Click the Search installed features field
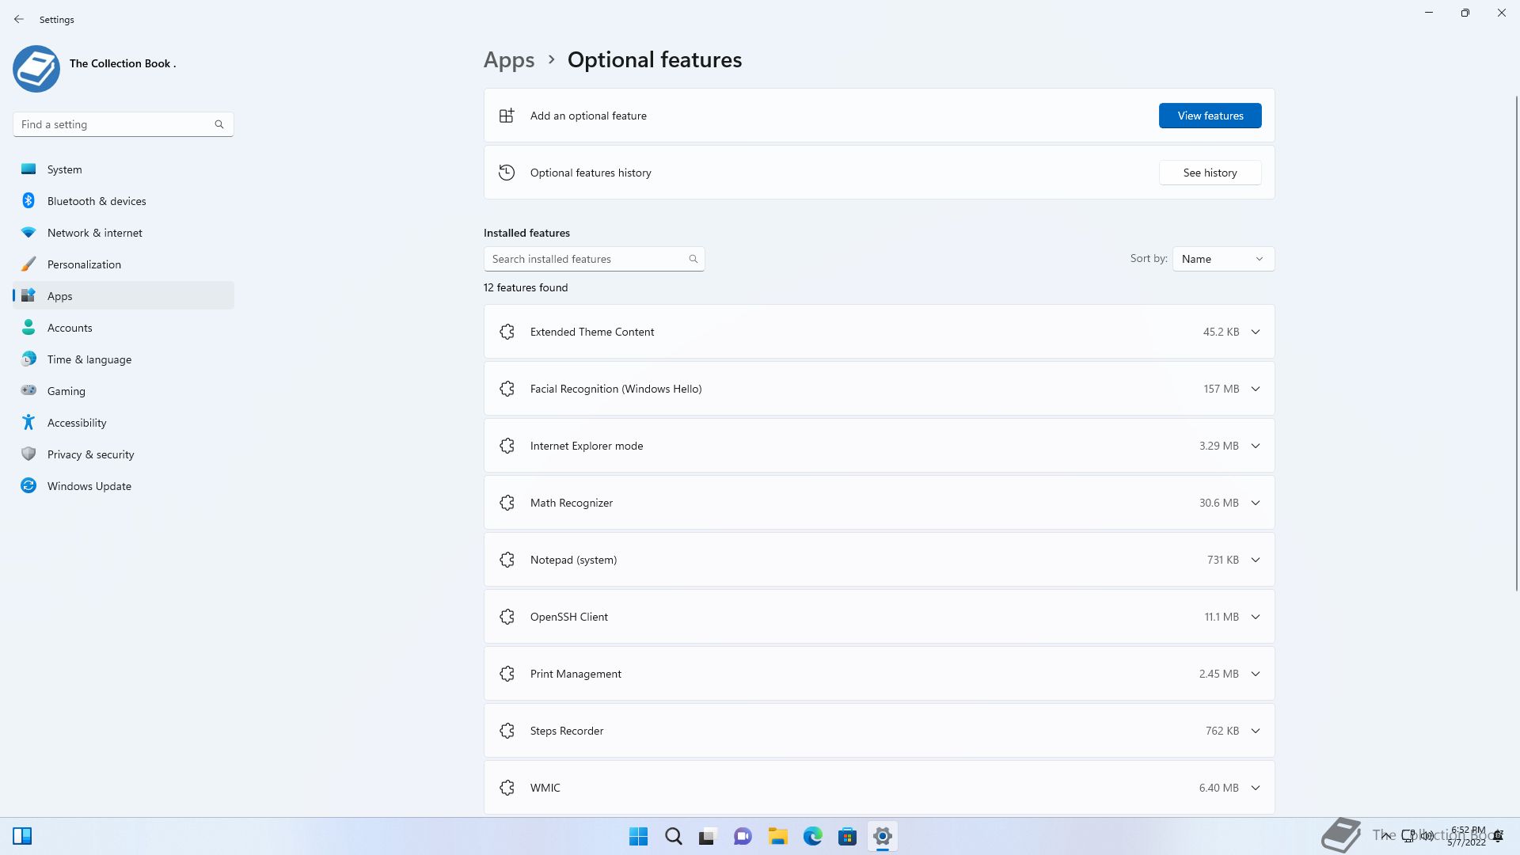The height and width of the screenshot is (855, 1520). 586,259
